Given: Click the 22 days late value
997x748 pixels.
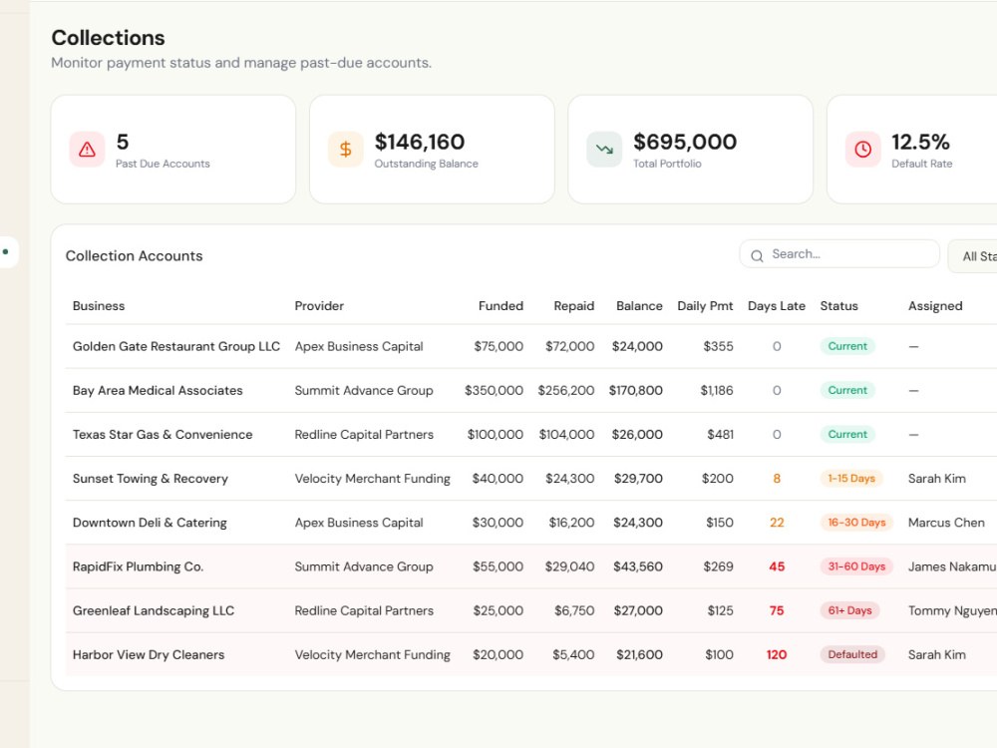Looking at the screenshot, I should [777, 523].
